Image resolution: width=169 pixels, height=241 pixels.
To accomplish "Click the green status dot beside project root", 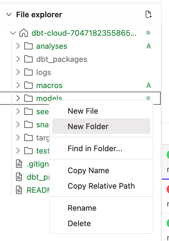I will coord(148,33).
